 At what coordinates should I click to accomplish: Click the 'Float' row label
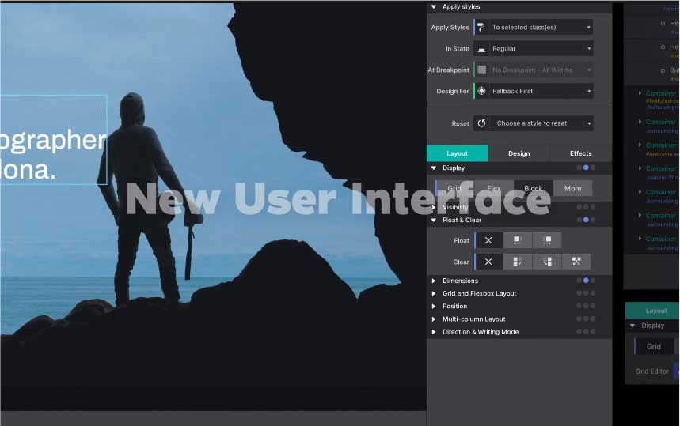tap(462, 241)
